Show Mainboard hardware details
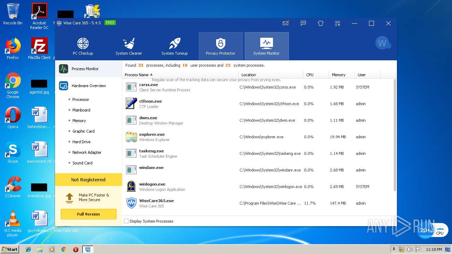This screenshot has width=452, height=254. (81, 110)
